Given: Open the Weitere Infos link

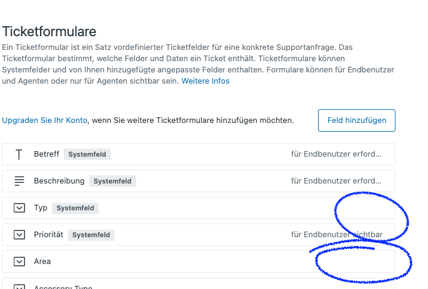Looking at the screenshot, I should [205, 81].
